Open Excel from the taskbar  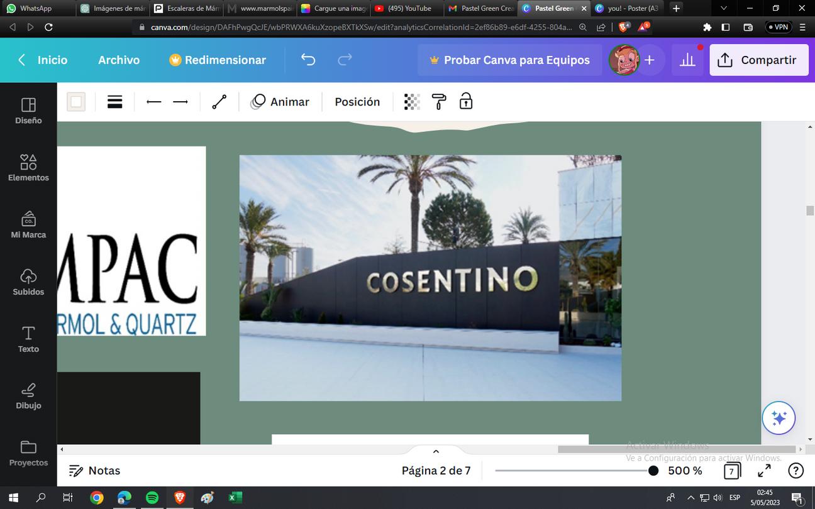[x=235, y=498]
